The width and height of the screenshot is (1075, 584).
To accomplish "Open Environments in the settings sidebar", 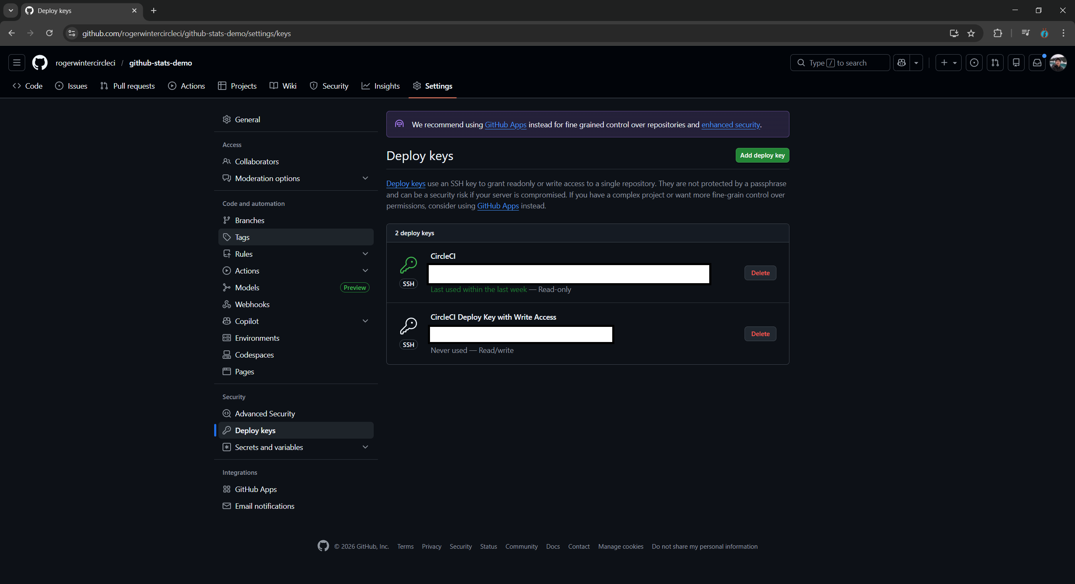I will point(296,338).
